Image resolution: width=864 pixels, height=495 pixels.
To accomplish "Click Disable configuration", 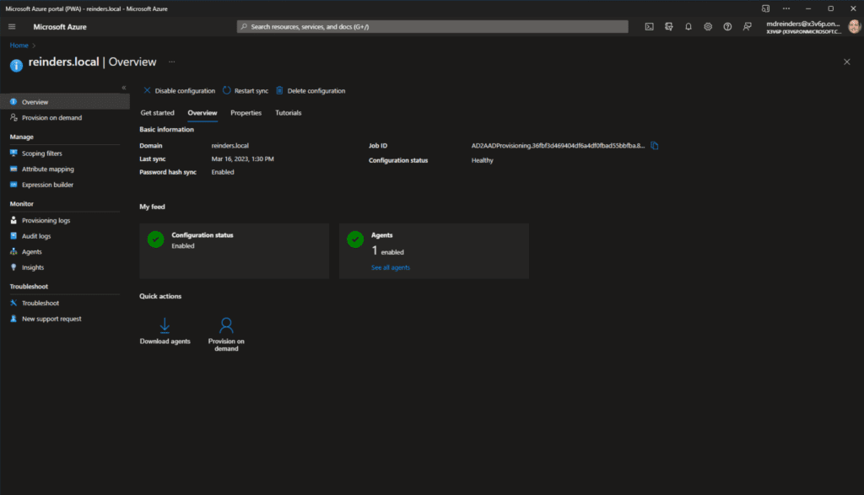I will 179,91.
